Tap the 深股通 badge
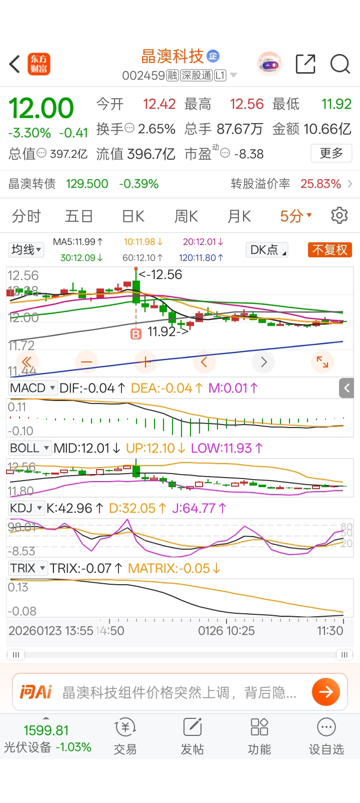Image resolution: width=360 pixels, height=803 pixels. pos(196,76)
